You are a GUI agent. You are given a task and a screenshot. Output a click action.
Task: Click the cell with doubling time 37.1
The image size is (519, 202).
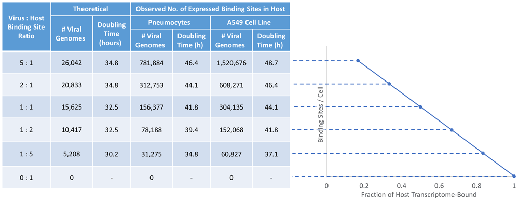(x=271, y=153)
